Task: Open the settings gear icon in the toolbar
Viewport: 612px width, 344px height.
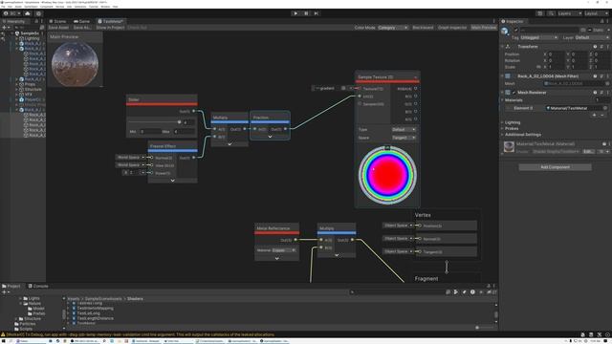Action: [38, 13]
